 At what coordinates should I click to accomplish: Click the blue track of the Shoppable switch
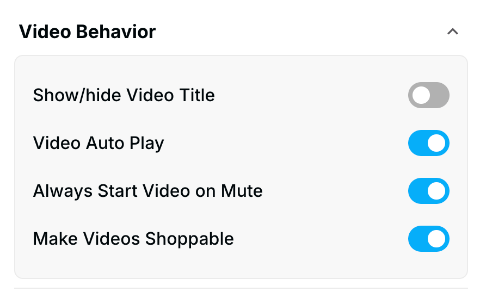pos(417,239)
